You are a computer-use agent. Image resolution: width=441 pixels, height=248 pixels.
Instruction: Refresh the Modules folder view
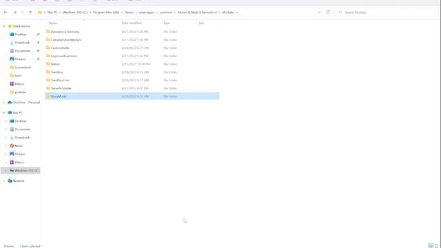click(328, 12)
